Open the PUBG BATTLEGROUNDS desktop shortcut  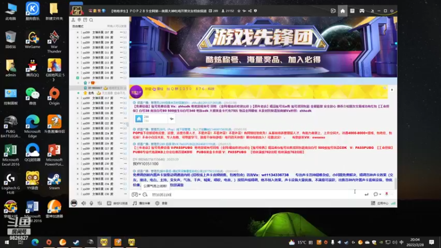[10, 127]
